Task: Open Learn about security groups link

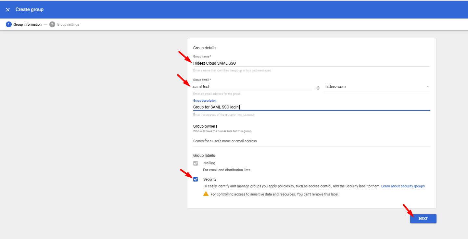Action: click(x=403, y=186)
